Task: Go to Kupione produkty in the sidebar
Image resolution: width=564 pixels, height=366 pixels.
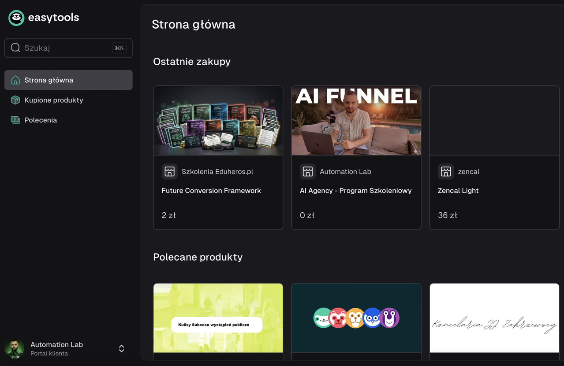Action: point(68,100)
